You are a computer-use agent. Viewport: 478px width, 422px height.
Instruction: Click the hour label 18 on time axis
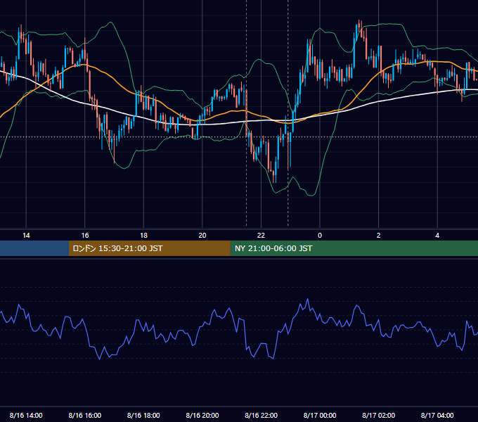(143, 236)
